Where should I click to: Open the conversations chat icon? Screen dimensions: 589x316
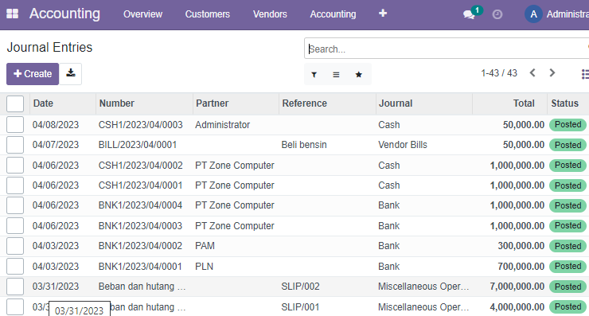tap(469, 14)
